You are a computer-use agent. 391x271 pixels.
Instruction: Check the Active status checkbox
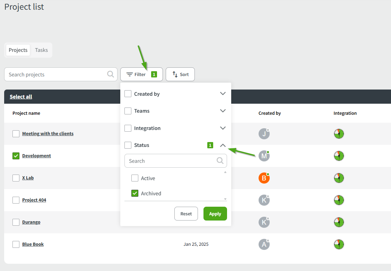tap(135, 178)
